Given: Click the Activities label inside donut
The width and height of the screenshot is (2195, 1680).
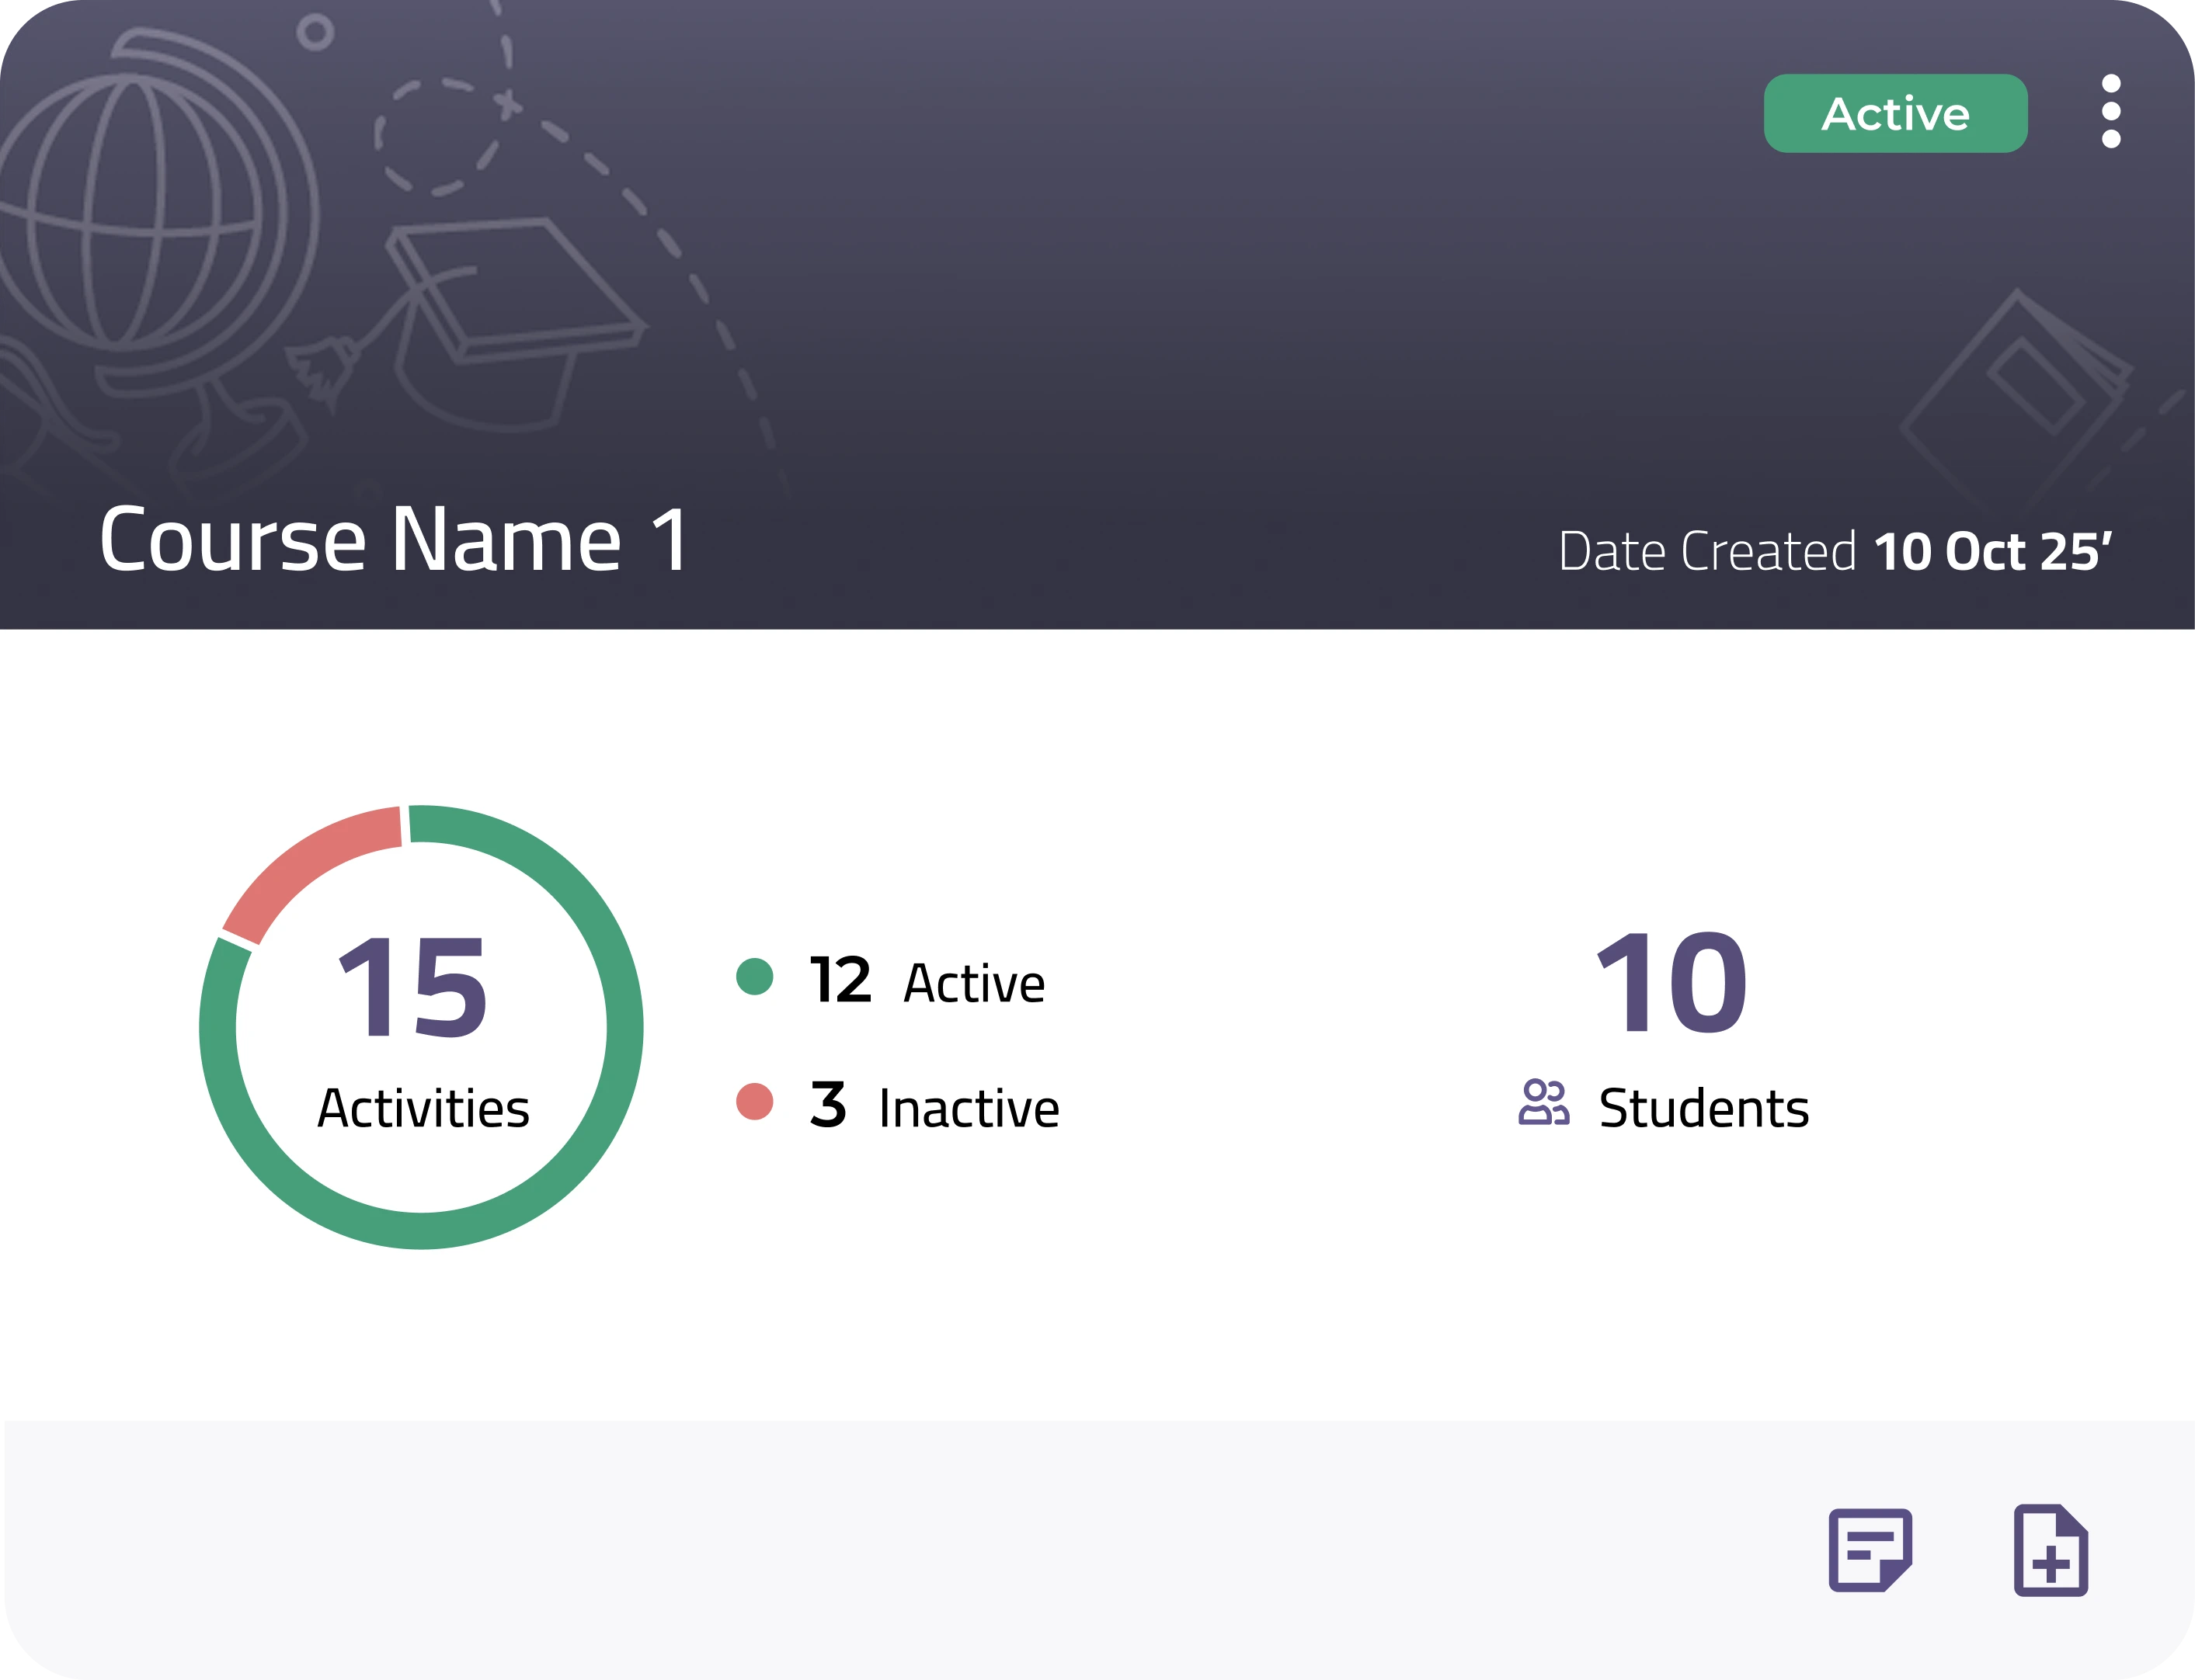Looking at the screenshot, I should pos(423,1108).
